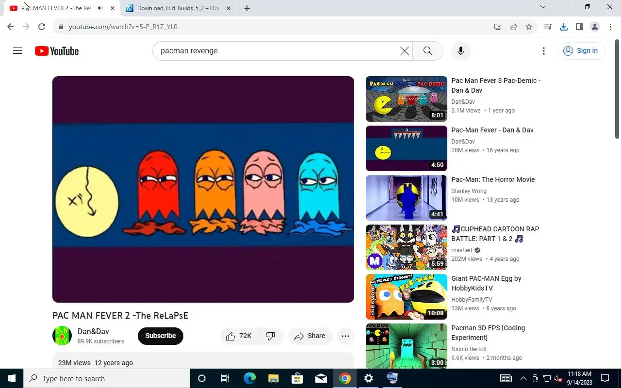Open Chrome three-dot menu
621x388 pixels.
[611, 27]
